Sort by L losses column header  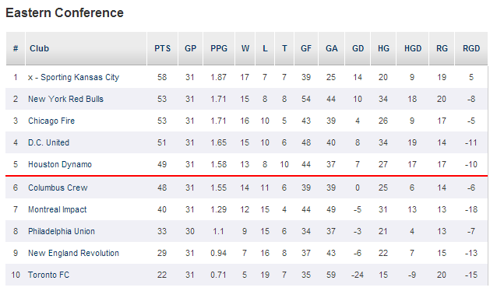[x=265, y=48]
